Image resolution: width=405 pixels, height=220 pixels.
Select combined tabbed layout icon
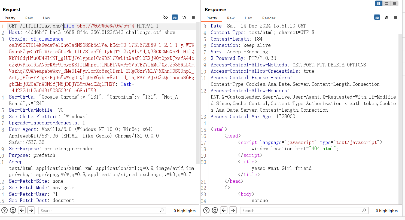click(394, 4)
